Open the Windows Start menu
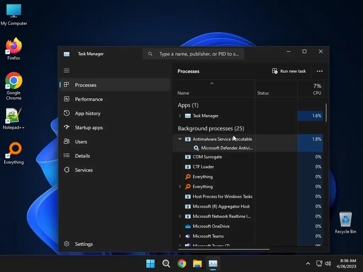This screenshot has width=363, height=272. [x=150, y=263]
